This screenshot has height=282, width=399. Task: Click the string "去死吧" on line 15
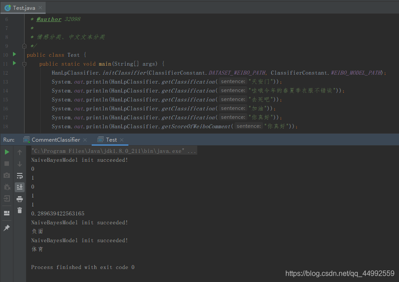[x=261, y=100]
